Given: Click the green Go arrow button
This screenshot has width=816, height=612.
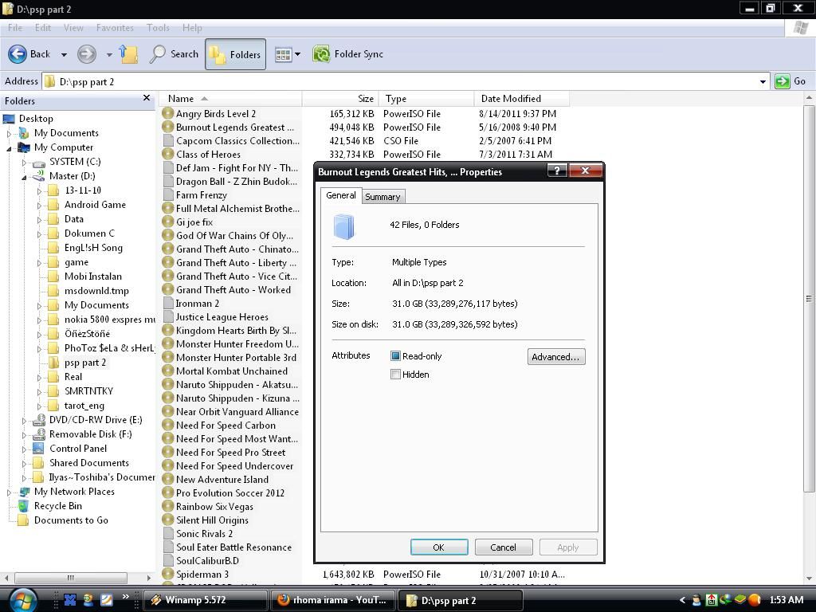Looking at the screenshot, I should (783, 81).
